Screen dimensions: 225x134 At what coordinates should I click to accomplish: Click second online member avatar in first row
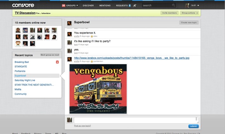click(25, 30)
